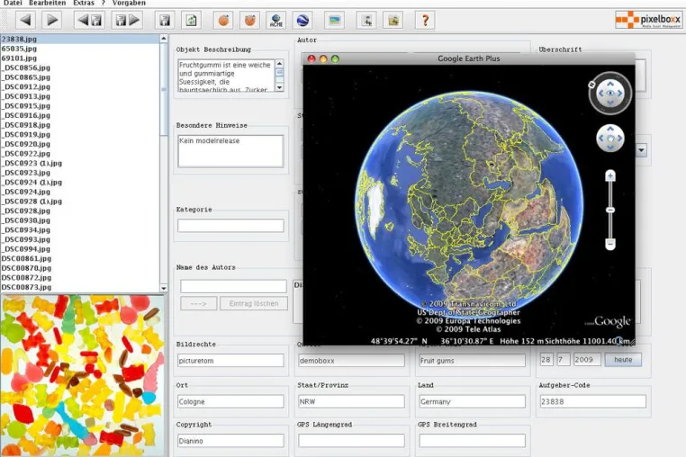Click the document with arrows toolbar icon

click(366, 21)
